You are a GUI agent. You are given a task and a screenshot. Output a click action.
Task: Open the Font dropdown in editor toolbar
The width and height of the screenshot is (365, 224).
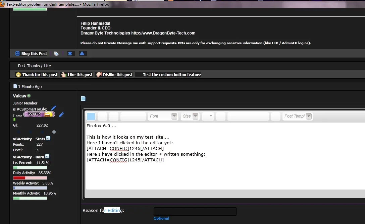[x=163, y=116]
